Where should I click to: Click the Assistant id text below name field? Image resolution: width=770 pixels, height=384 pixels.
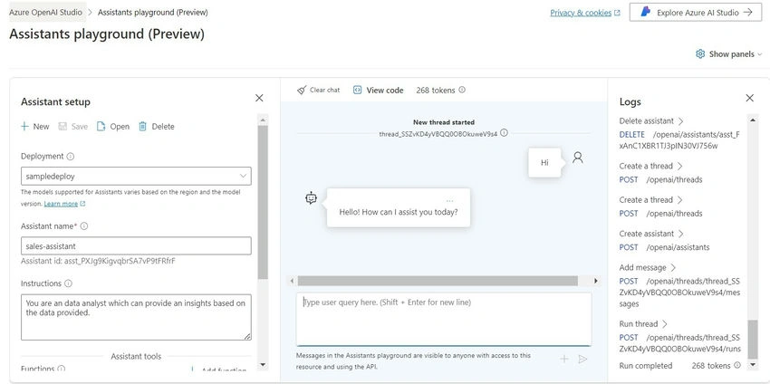coord(98,261)
